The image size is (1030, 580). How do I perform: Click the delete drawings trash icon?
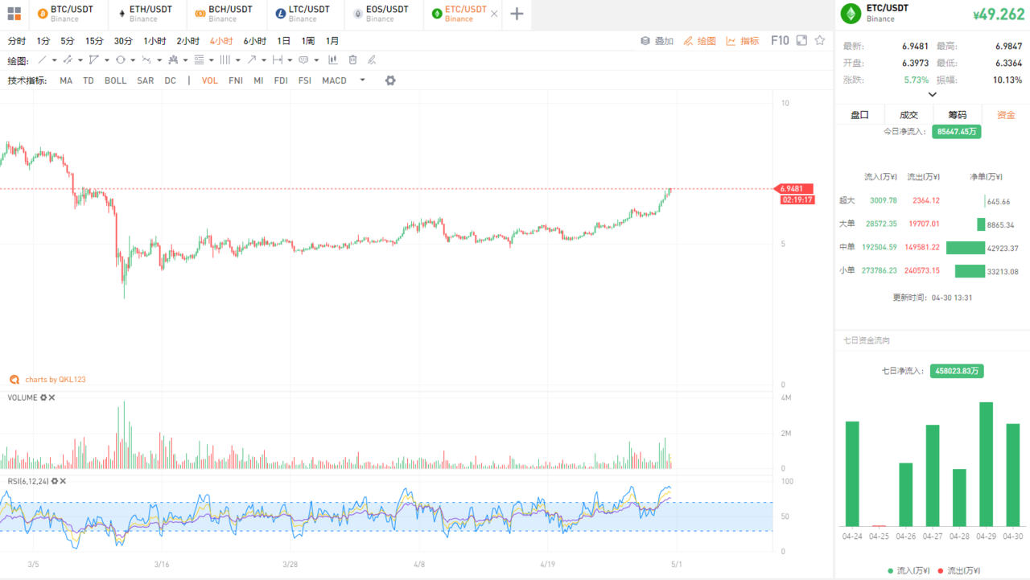[352, 60]
